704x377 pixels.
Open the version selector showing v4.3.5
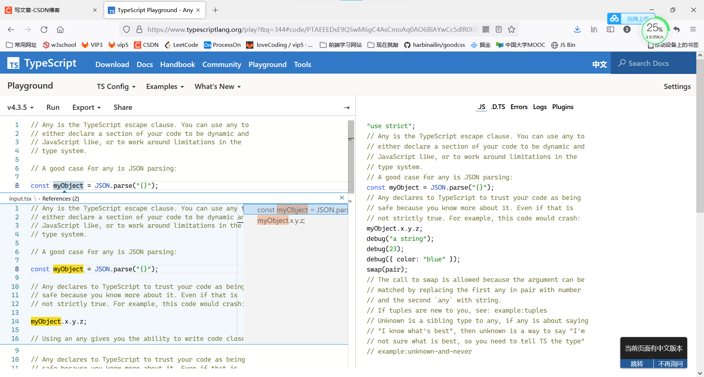pos(20,107)
